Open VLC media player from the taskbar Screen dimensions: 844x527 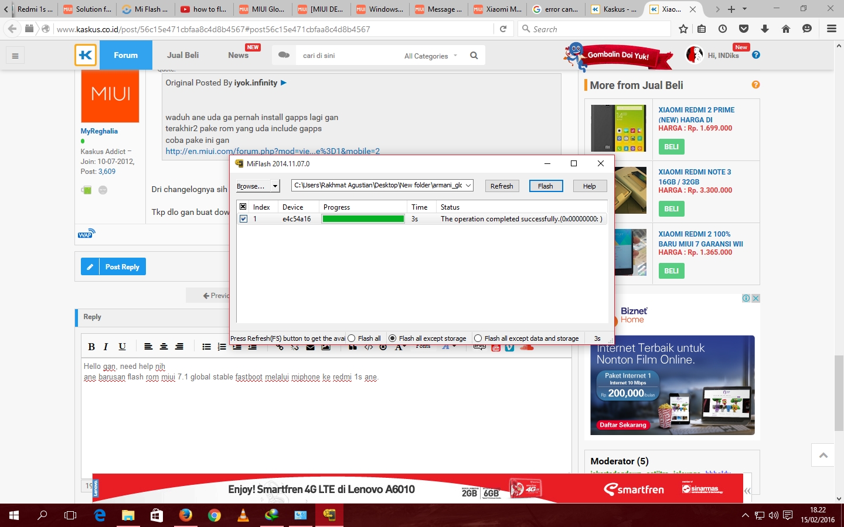click(243, 515)
